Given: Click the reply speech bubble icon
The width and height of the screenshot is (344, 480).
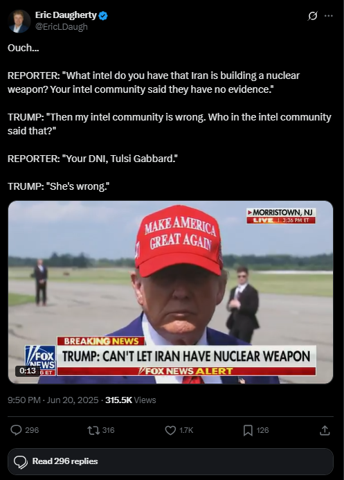Looking at the screenshot, I should pyautogui.click(x=16, y=430).
